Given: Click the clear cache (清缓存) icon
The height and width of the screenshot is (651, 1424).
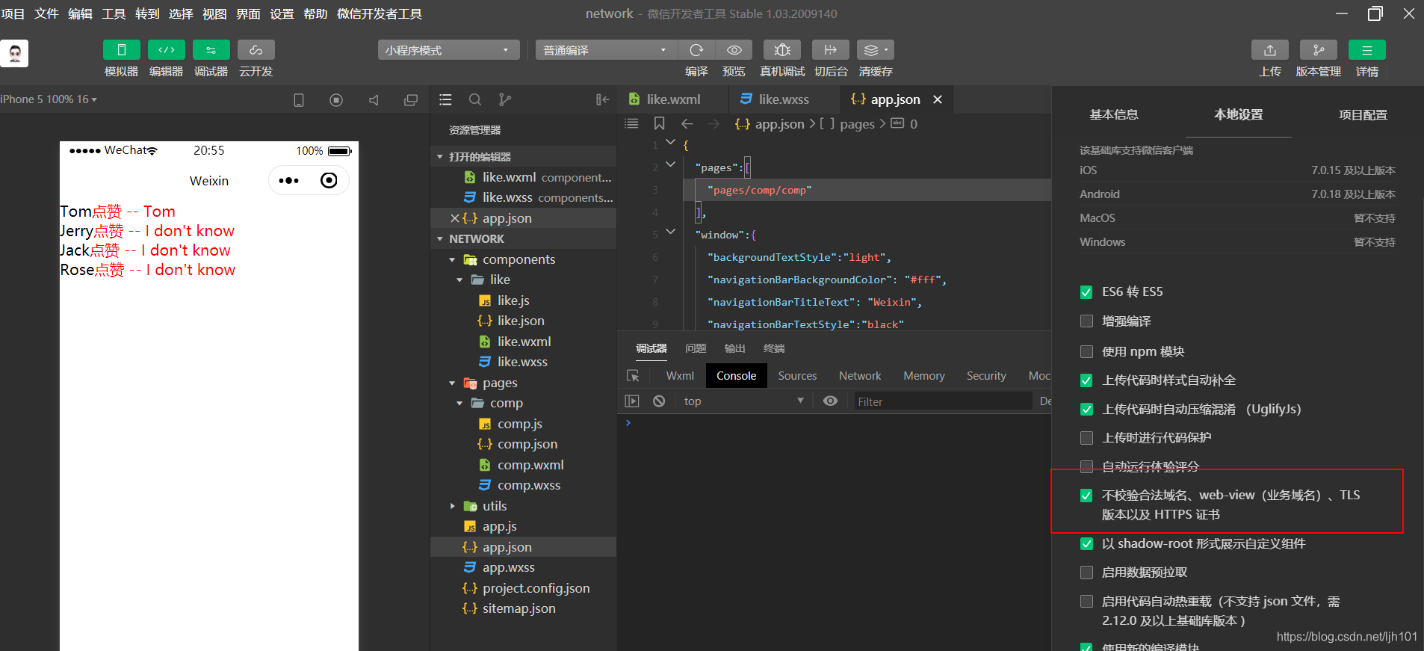Looking at the screenshot, I should [x=876, y=50].
